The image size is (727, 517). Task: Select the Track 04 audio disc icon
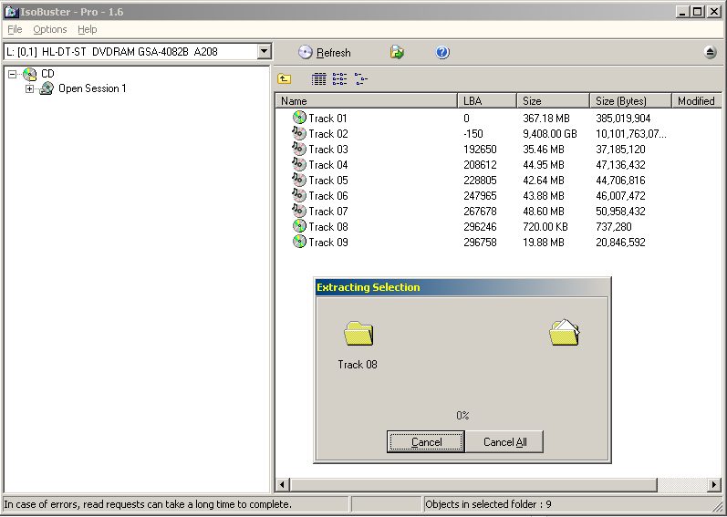[x=299, y=164]
